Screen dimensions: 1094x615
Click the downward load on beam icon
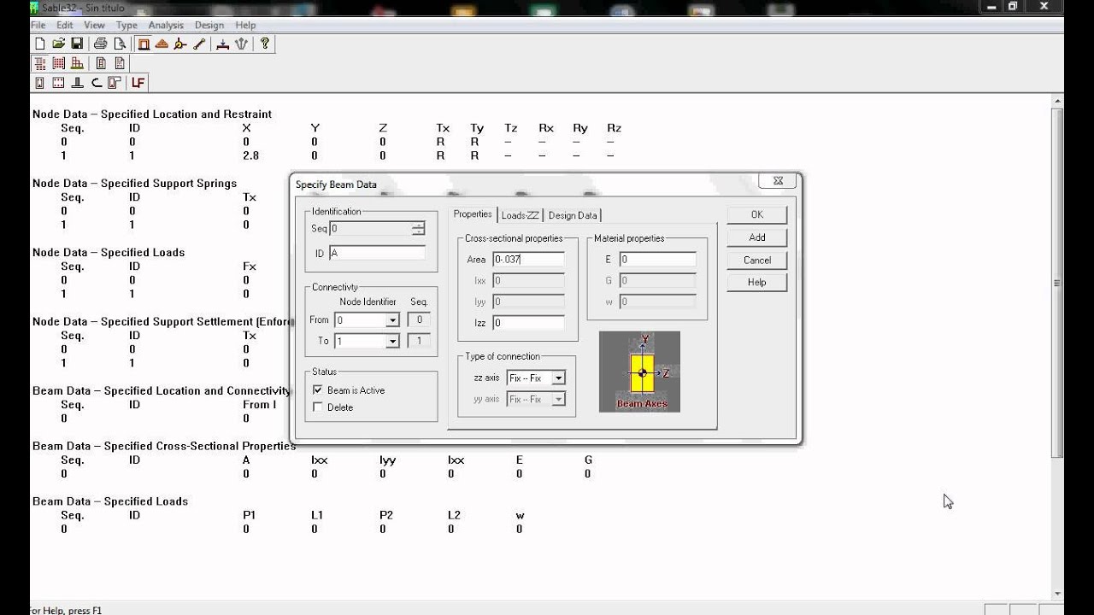(x=223, y=44)
